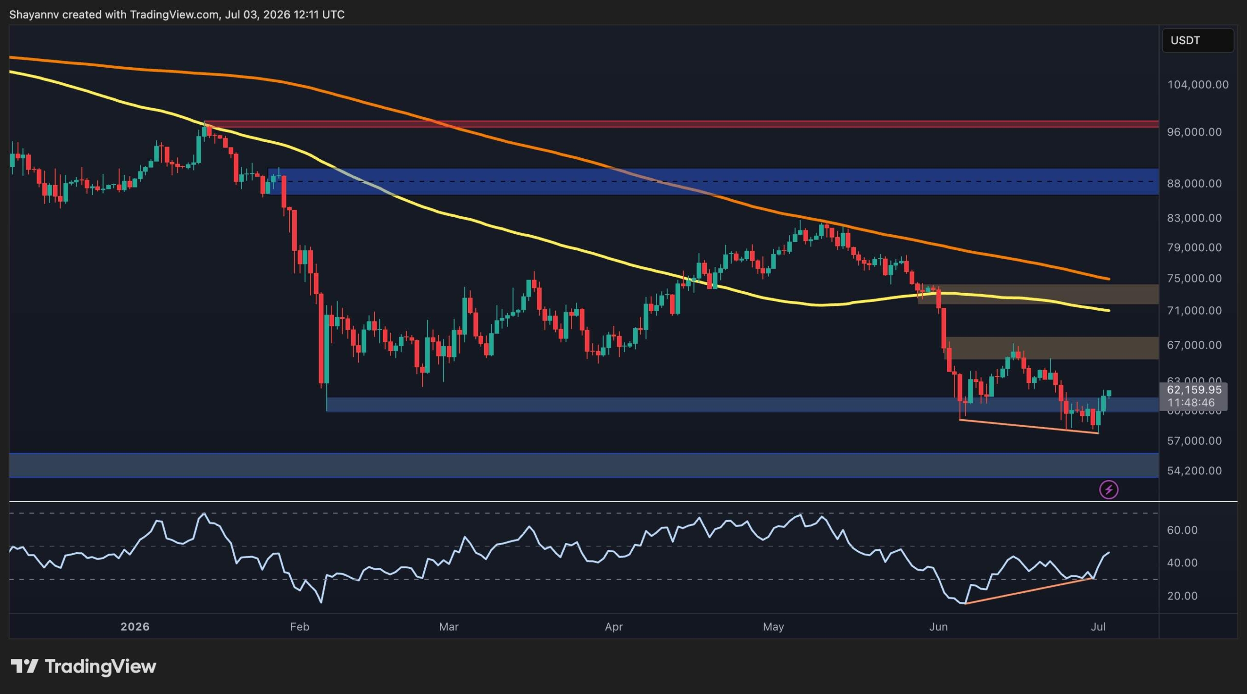
Task: Click the TradingView logo
Action: click(83, 666)
